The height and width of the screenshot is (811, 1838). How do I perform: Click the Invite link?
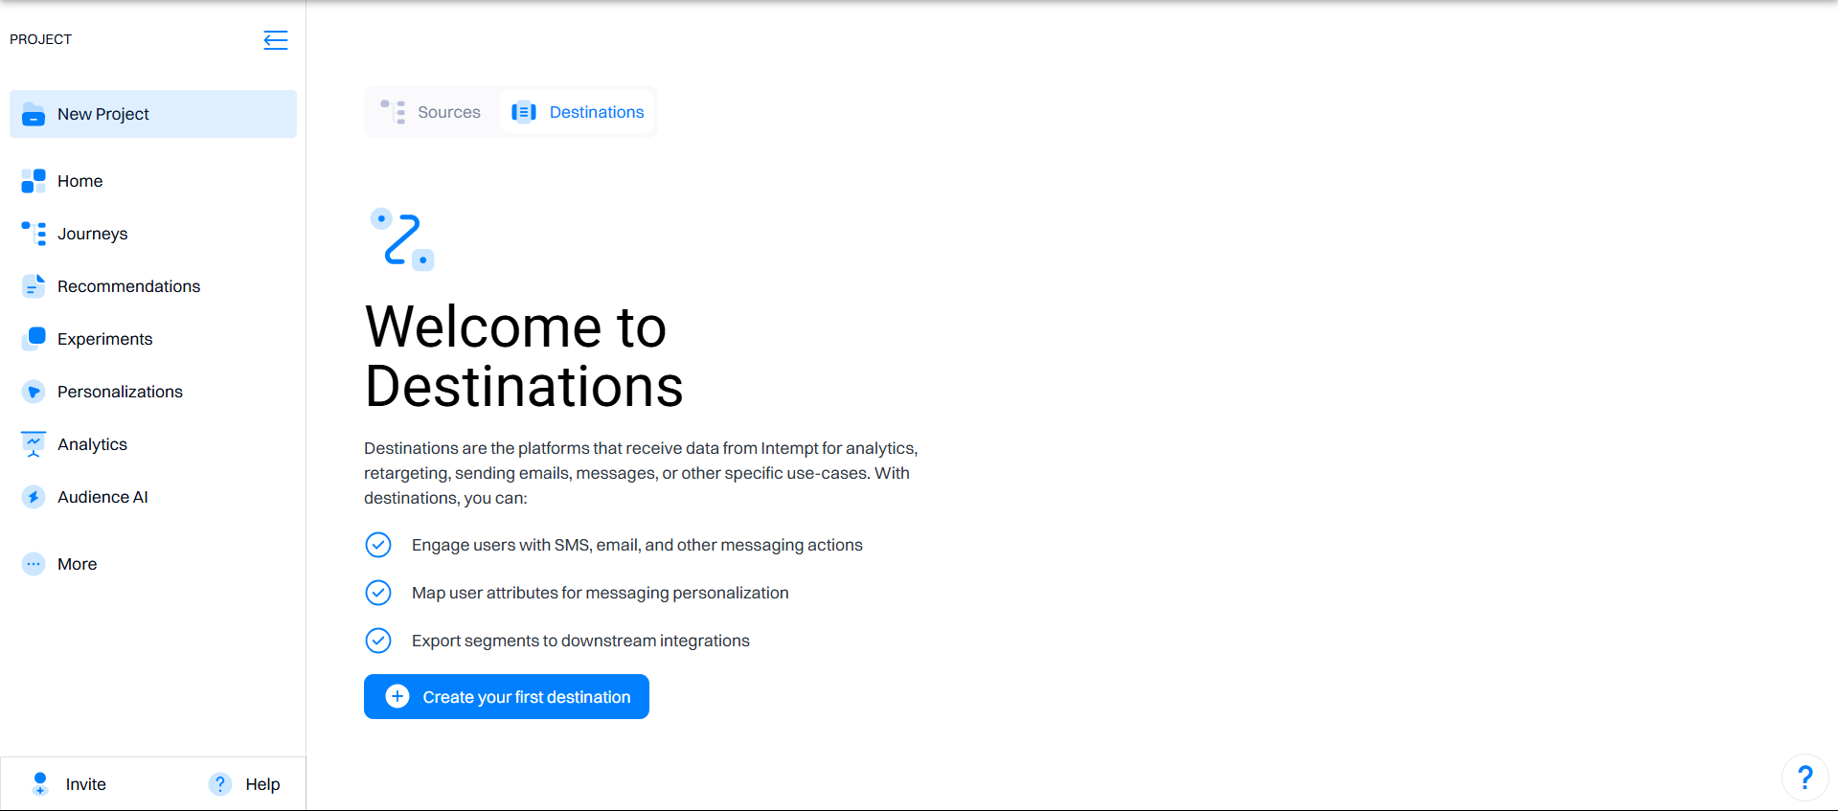tap(69, 784)
